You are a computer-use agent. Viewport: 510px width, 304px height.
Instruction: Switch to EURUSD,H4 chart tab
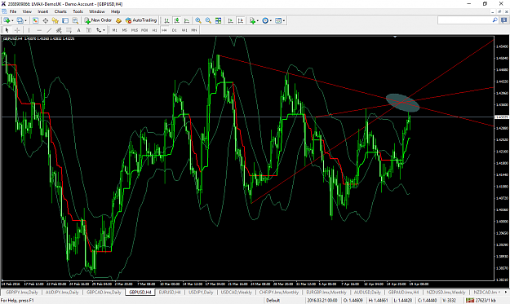tap(170, 293)
